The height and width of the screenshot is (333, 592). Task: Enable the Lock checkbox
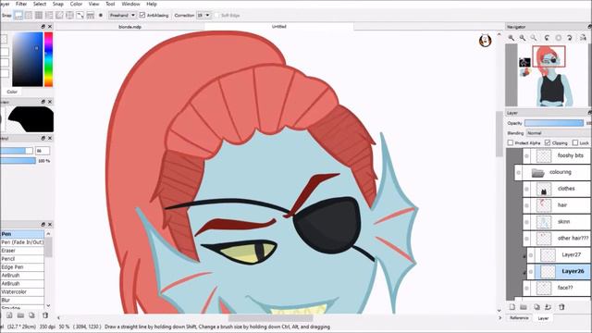(x=575, y=142)
